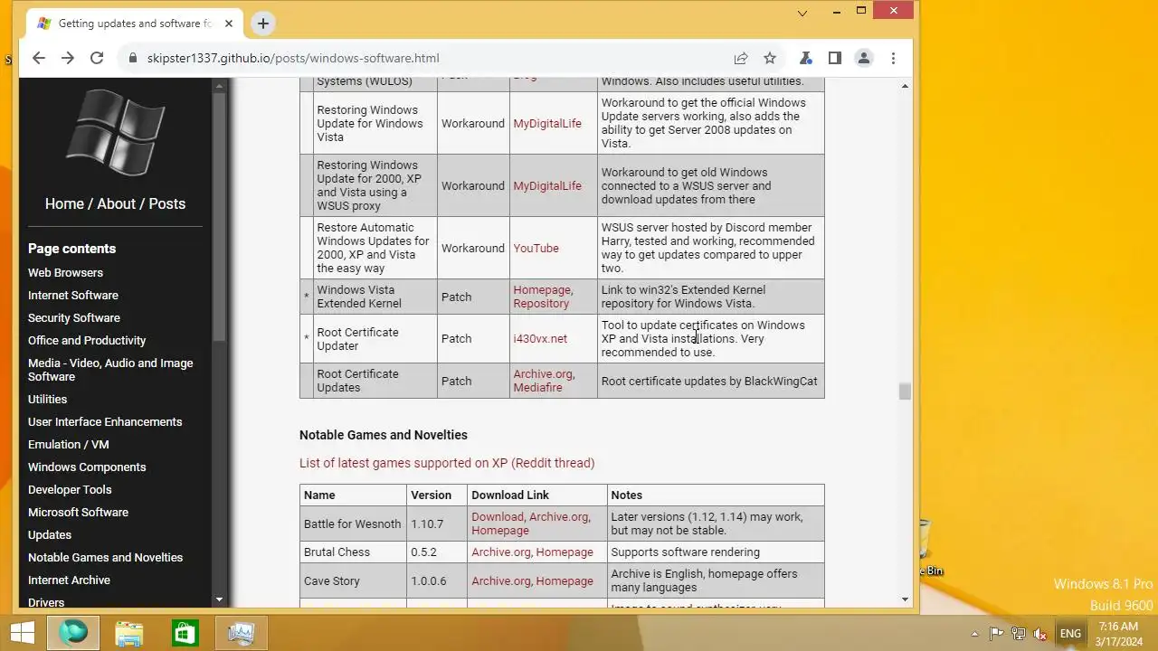Screen dimensions: 1158x651
Task: Jump to Updates section in the sidebar
Action: coord(50,534)
